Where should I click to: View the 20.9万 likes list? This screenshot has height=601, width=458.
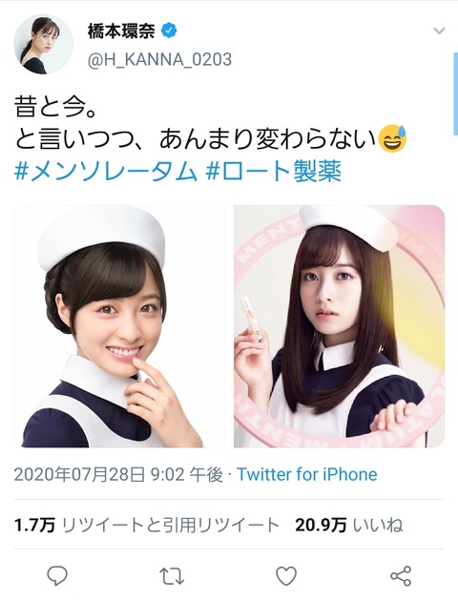pos(349,525)
